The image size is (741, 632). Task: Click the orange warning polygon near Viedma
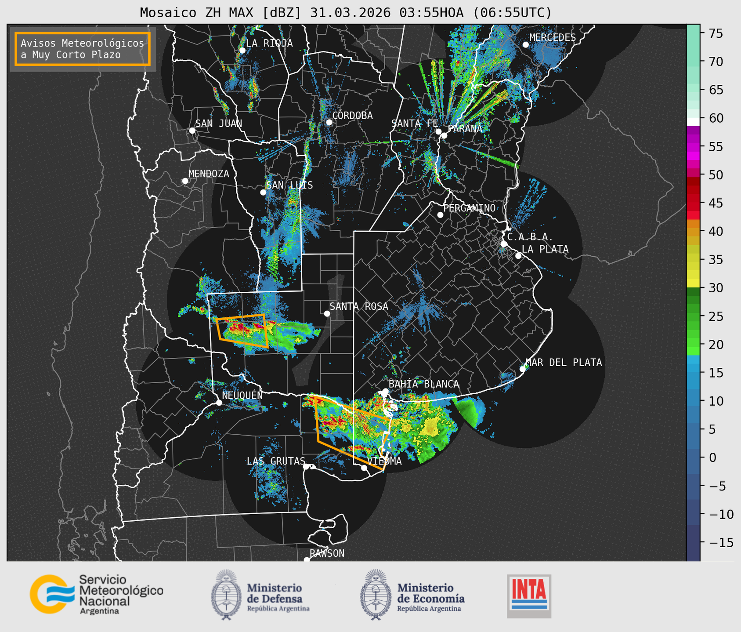pyautogui.click(x=353, y=432)
